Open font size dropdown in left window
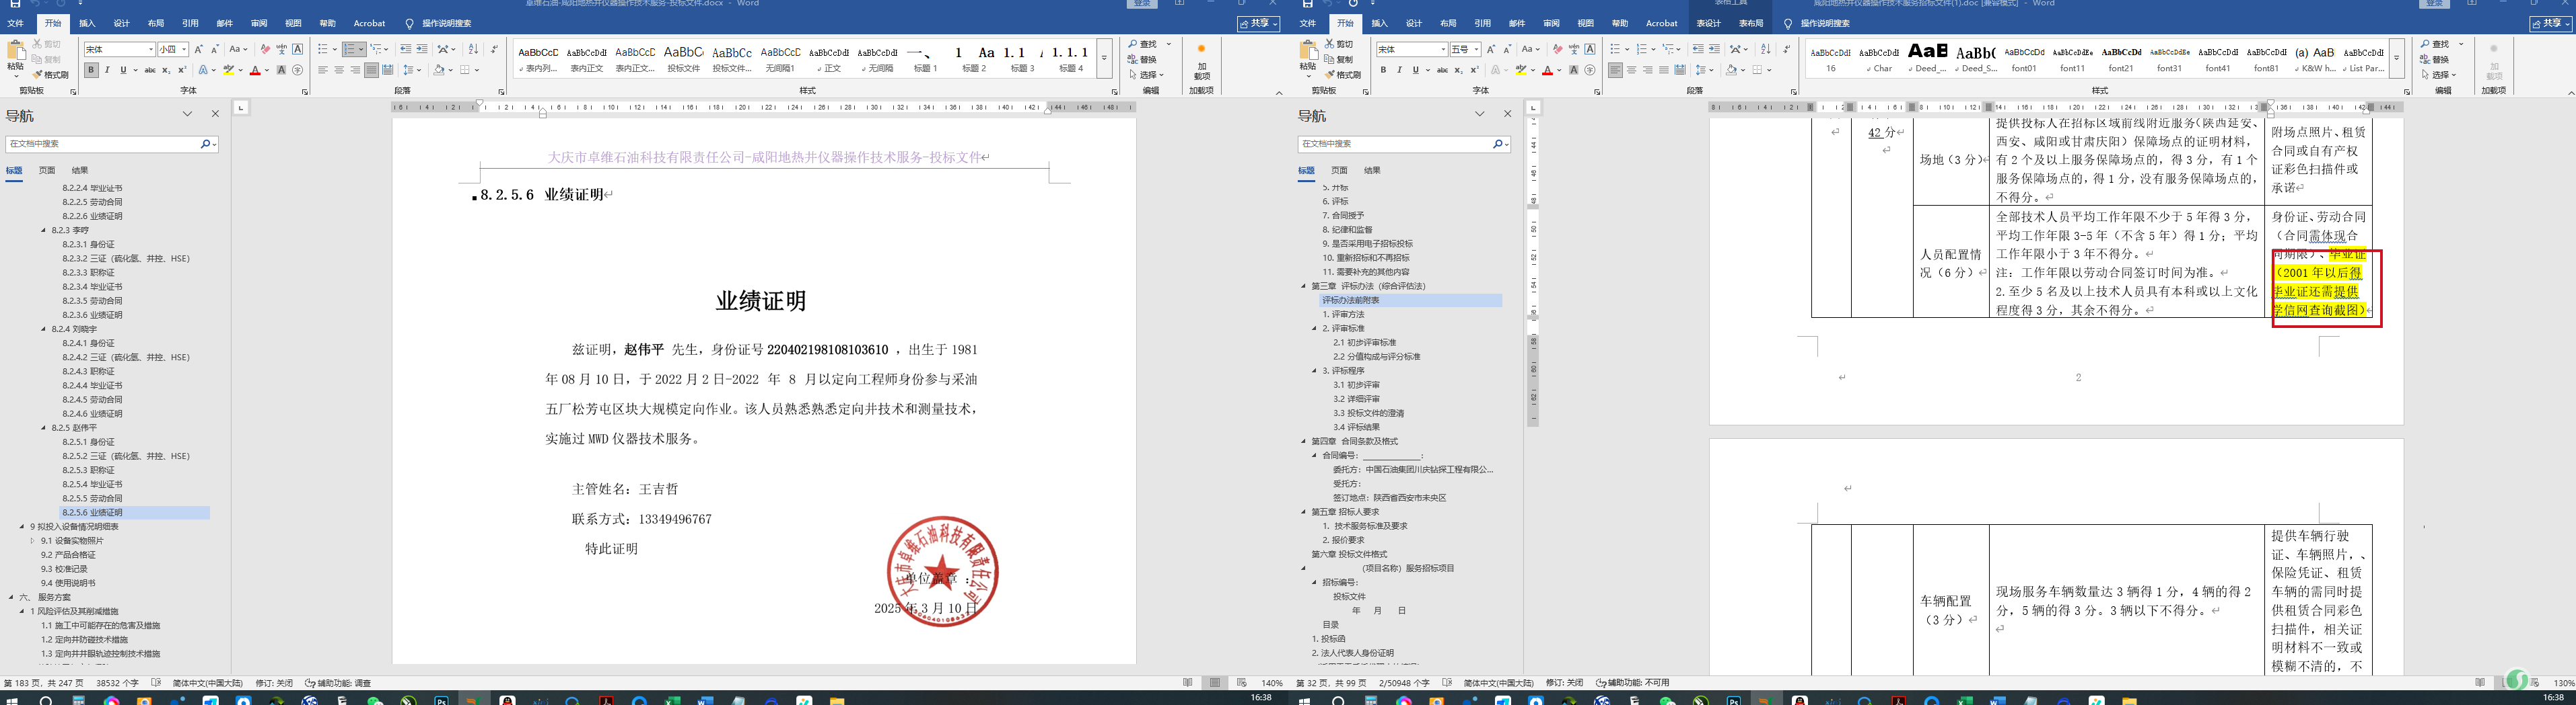 (184, 50)
